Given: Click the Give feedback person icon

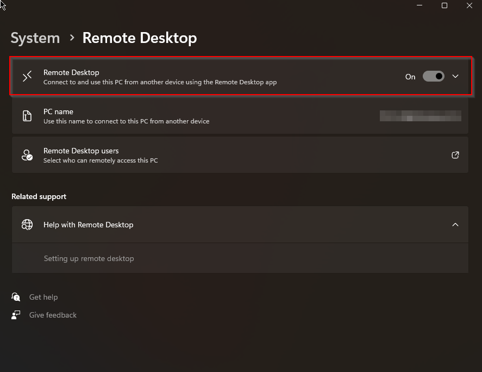Looking at the screenshot, I should 16,315.
